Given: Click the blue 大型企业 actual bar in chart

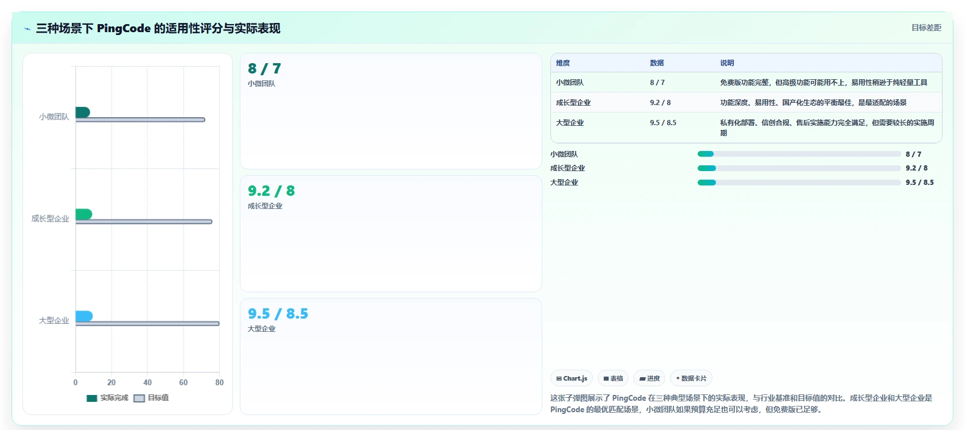Looking at the screenshot, I should pyautogui.click(x=84, y=316).
